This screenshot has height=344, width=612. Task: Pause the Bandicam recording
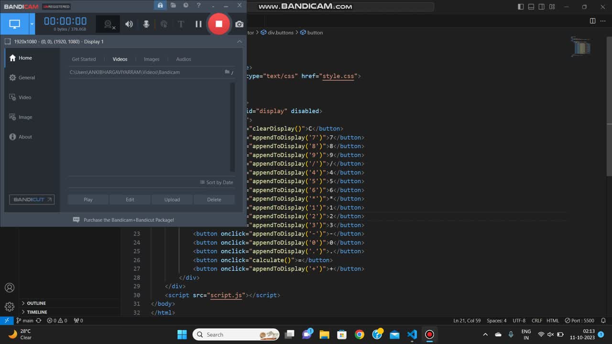point(198,24)
